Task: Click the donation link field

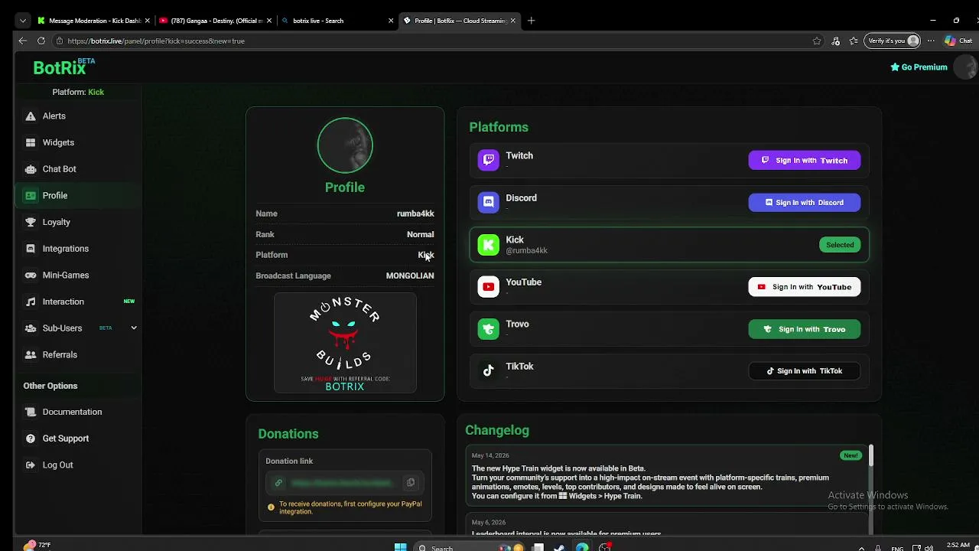Action: click(345, 483)
